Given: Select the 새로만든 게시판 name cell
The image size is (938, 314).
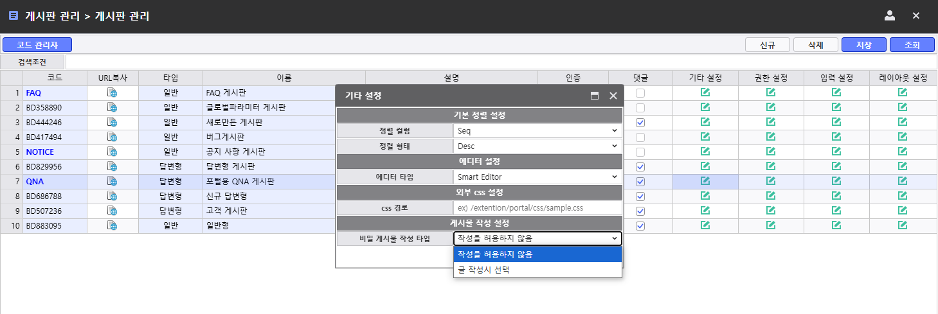Looking at the screenshot, I should (x=269, y=122).
